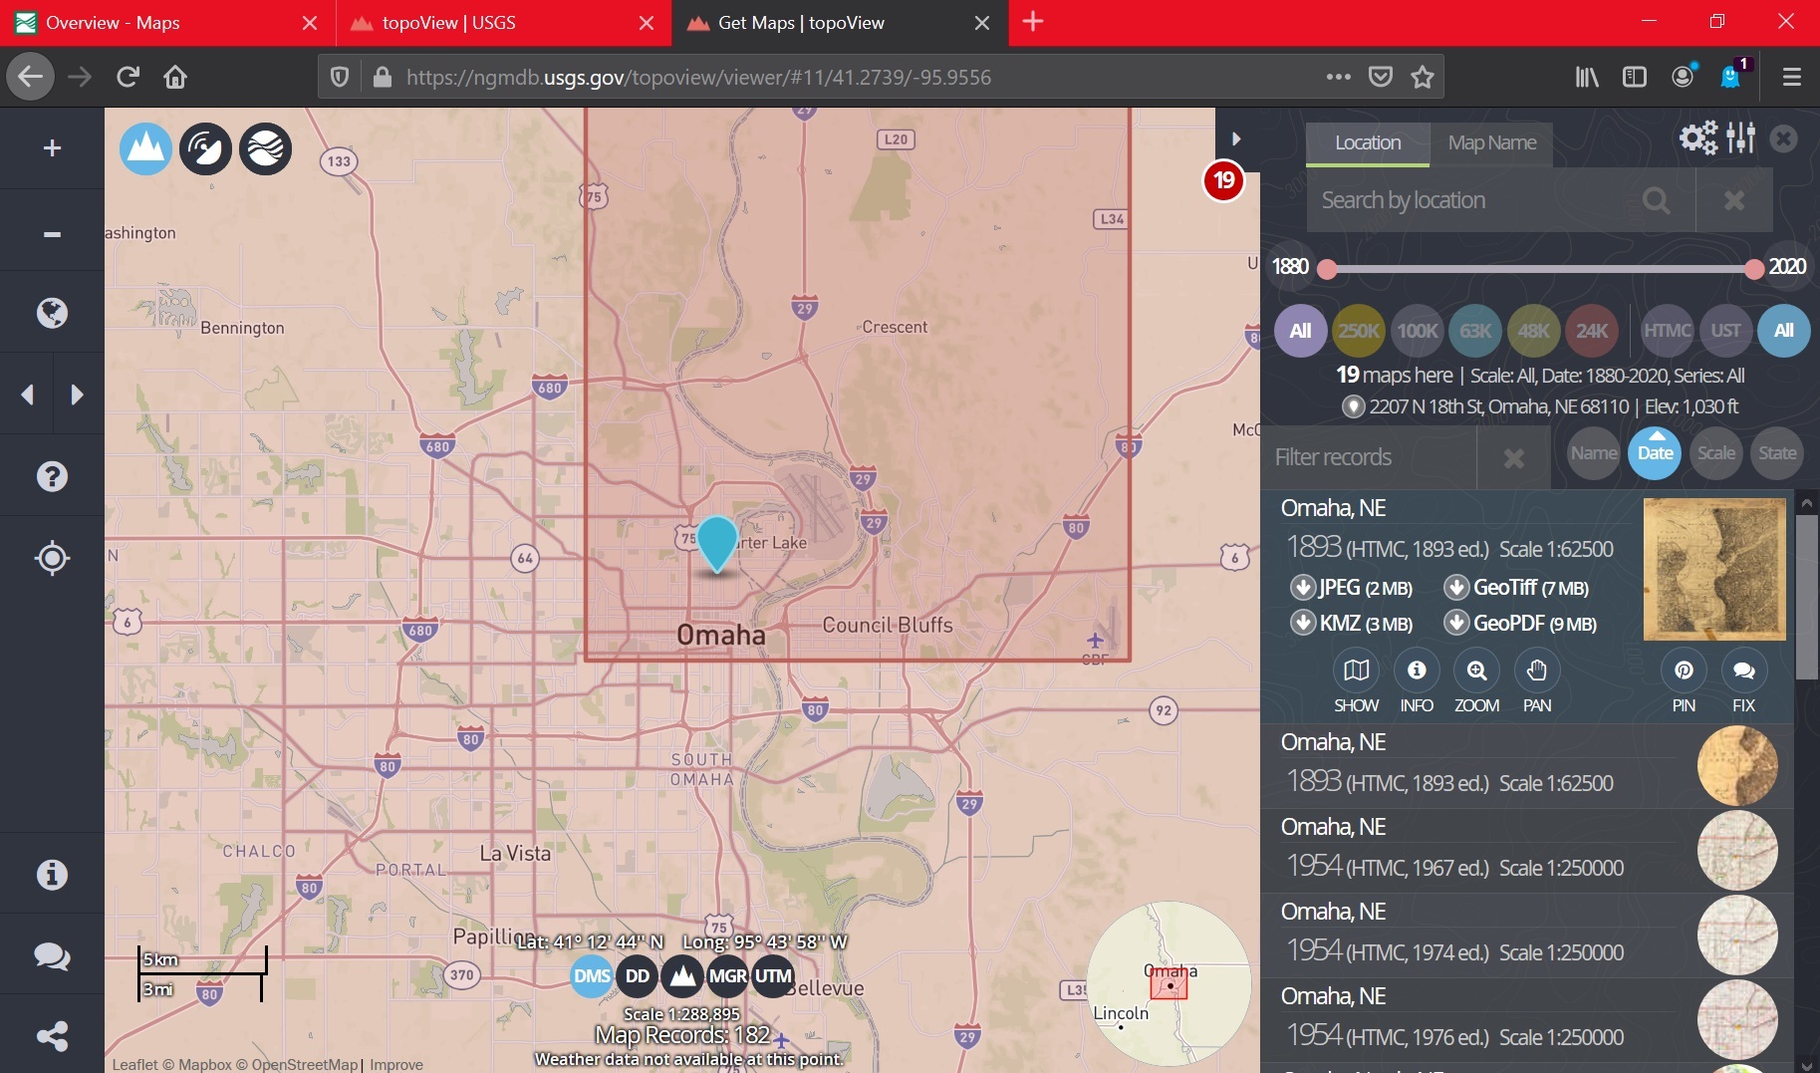Toggle the 48K scale filter
Viewport: 1820px width, 1073px height.
1534,331
